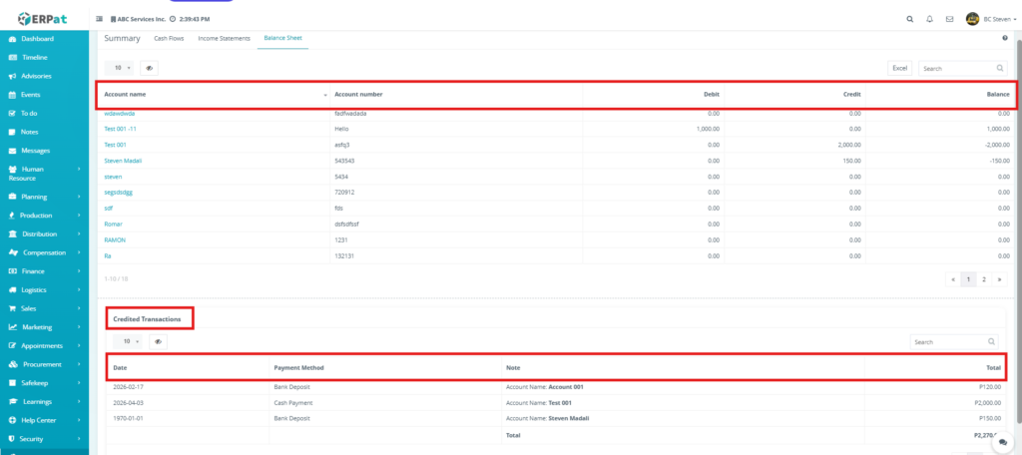Click the Credited Transactions search field

coord(948,341)
